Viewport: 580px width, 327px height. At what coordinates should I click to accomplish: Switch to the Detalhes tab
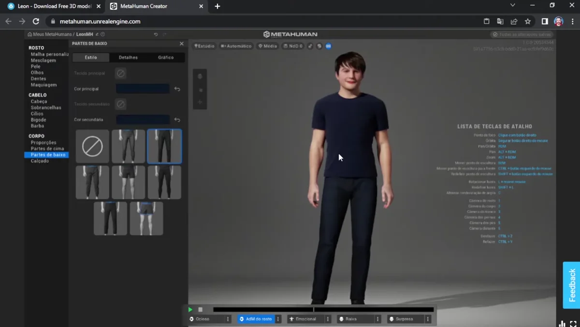click(x=128, y=58)
